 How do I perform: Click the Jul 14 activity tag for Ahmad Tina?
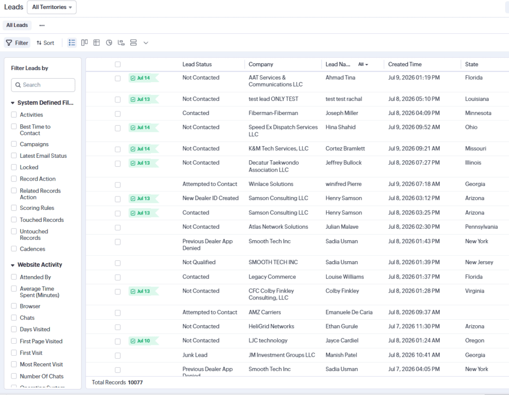coord(144,78)
